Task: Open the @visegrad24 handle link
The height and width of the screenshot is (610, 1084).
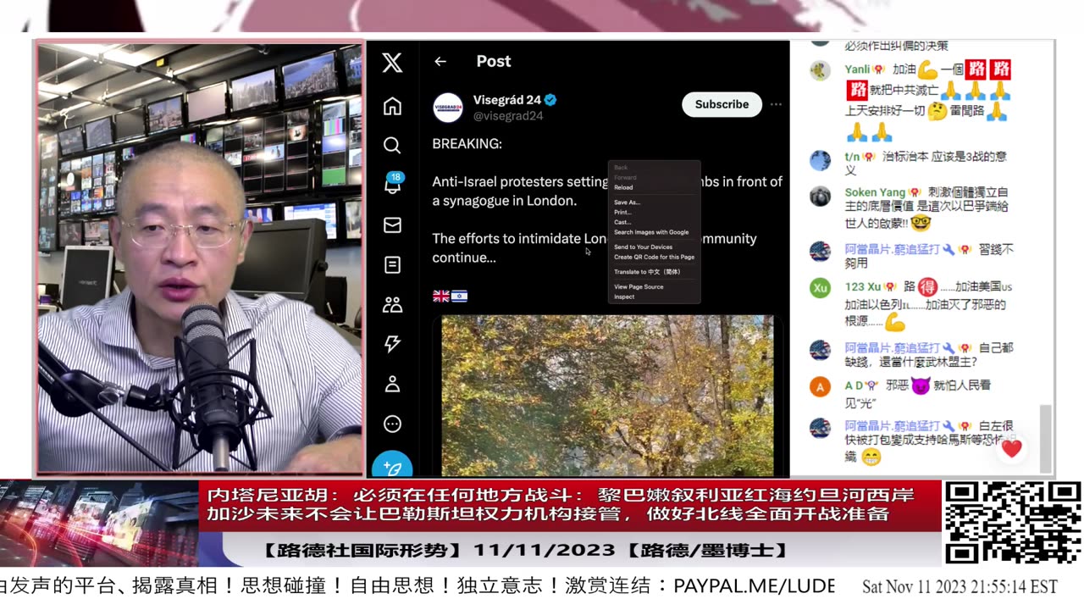Action: [x=507, y=116]
